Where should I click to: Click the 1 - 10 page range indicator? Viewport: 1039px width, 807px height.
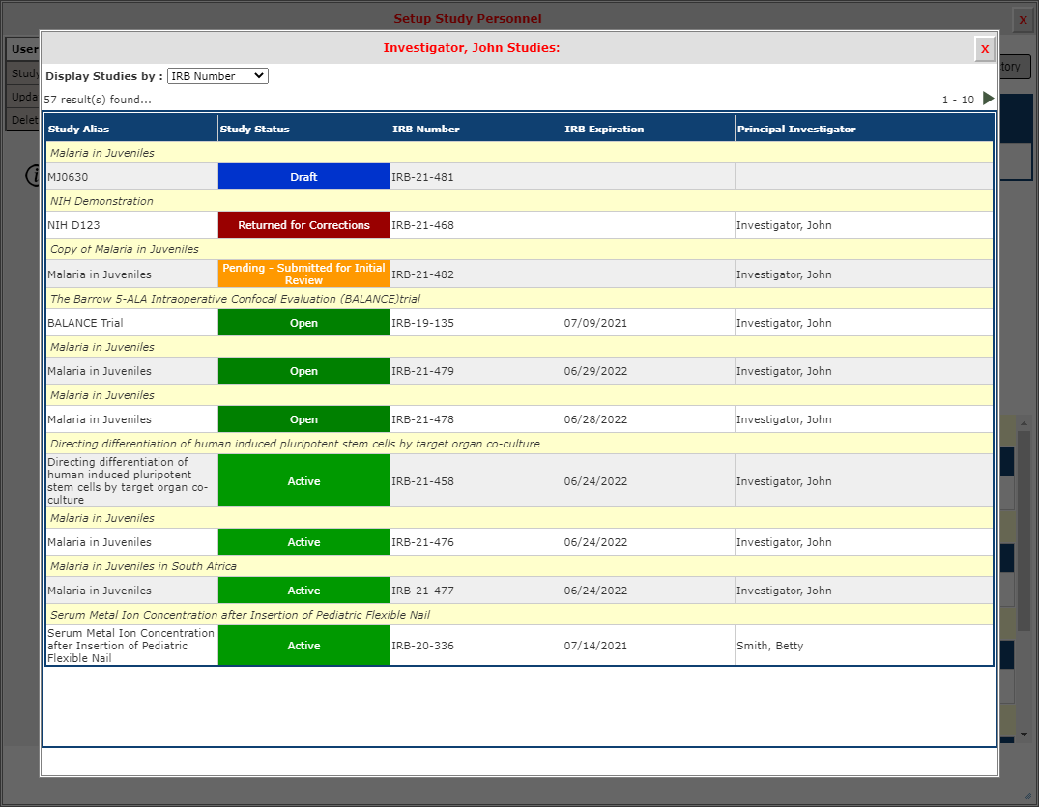[x=958, y=100]
